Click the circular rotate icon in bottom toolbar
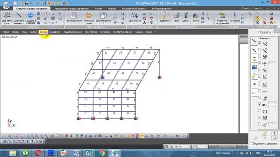This screenshot has width=280, height=157. click(178, 136)
